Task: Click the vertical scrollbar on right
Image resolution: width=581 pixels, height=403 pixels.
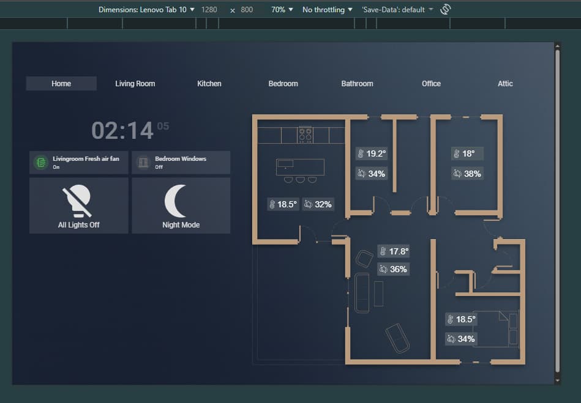Action: click(557, 211)
